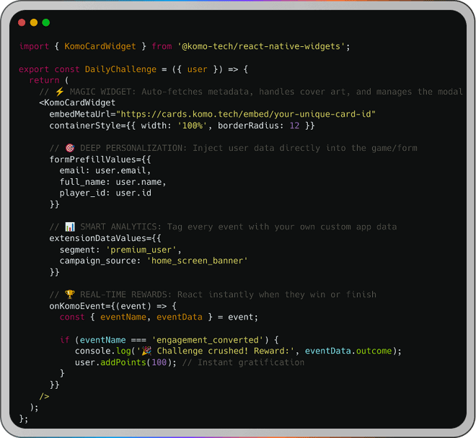The height and width of the screenshot is (438, 476).
Task: Click the cards.komo.tech embed URL string
Action: point(247,114)
